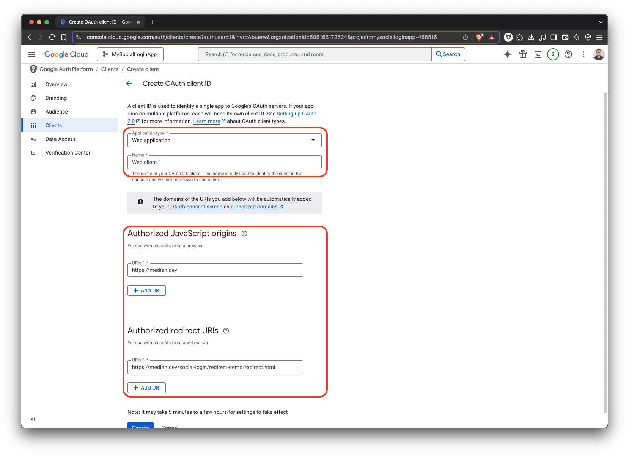This screenshot has height=456, width=629.
Task: Activate Cloud Shell terminal icon
Action: click(538, 54)
